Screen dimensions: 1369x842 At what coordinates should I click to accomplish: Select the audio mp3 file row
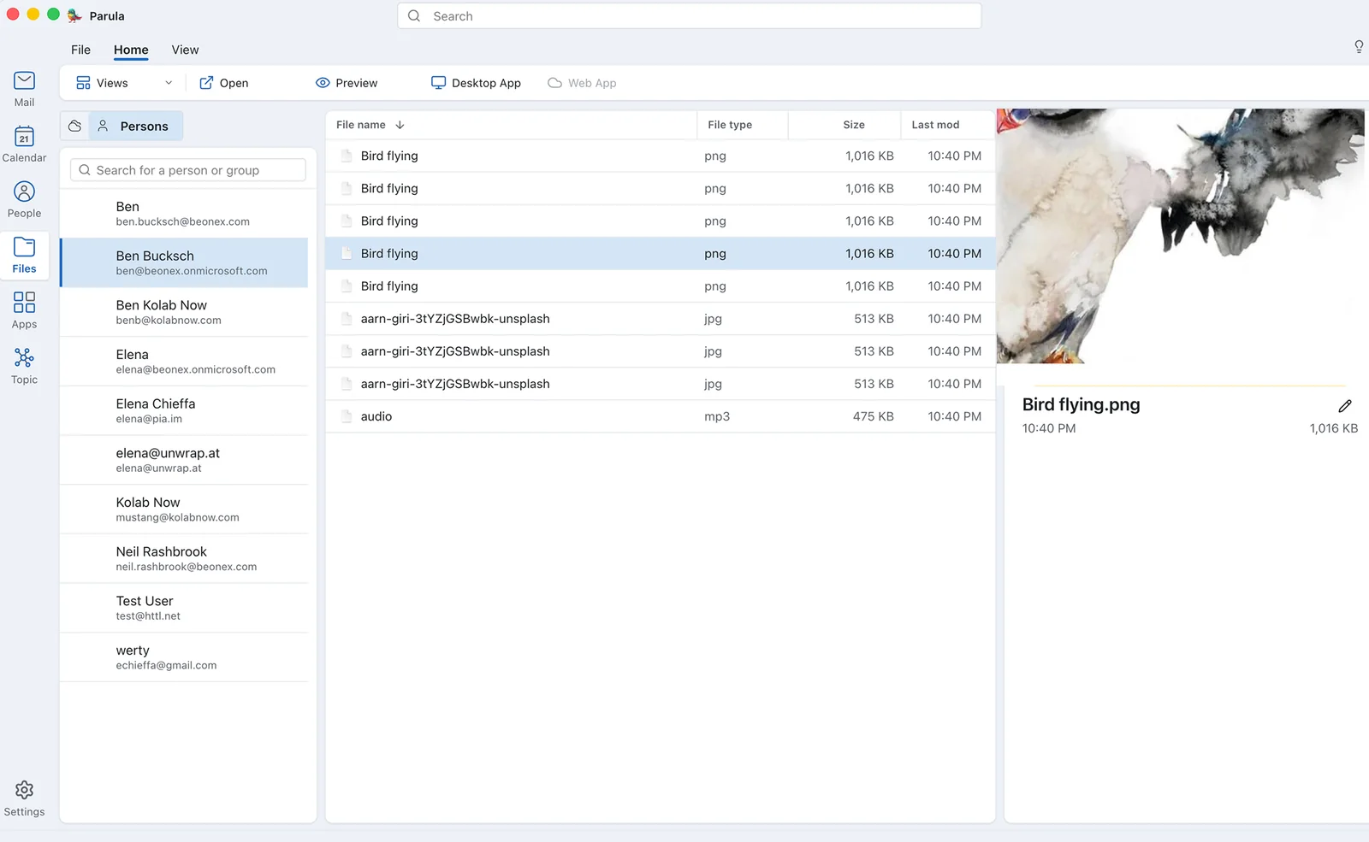(660, 416)
